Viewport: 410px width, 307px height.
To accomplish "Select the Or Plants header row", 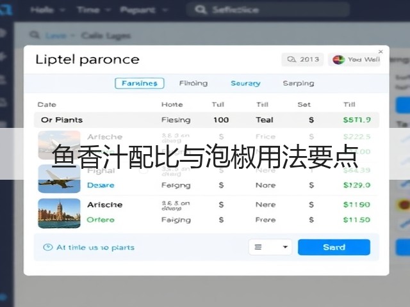I will 206,120.
